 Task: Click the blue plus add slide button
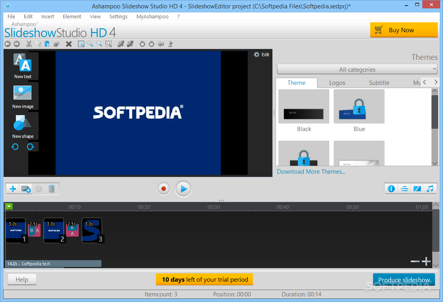click(13, 189)
